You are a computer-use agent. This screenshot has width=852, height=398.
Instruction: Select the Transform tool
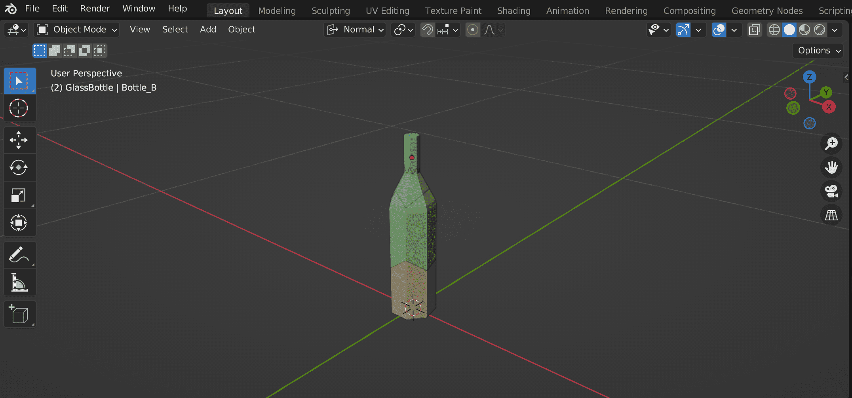point(20,223)
